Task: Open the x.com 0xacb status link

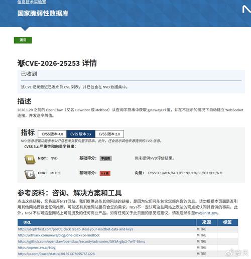Action: coord(56,254)
